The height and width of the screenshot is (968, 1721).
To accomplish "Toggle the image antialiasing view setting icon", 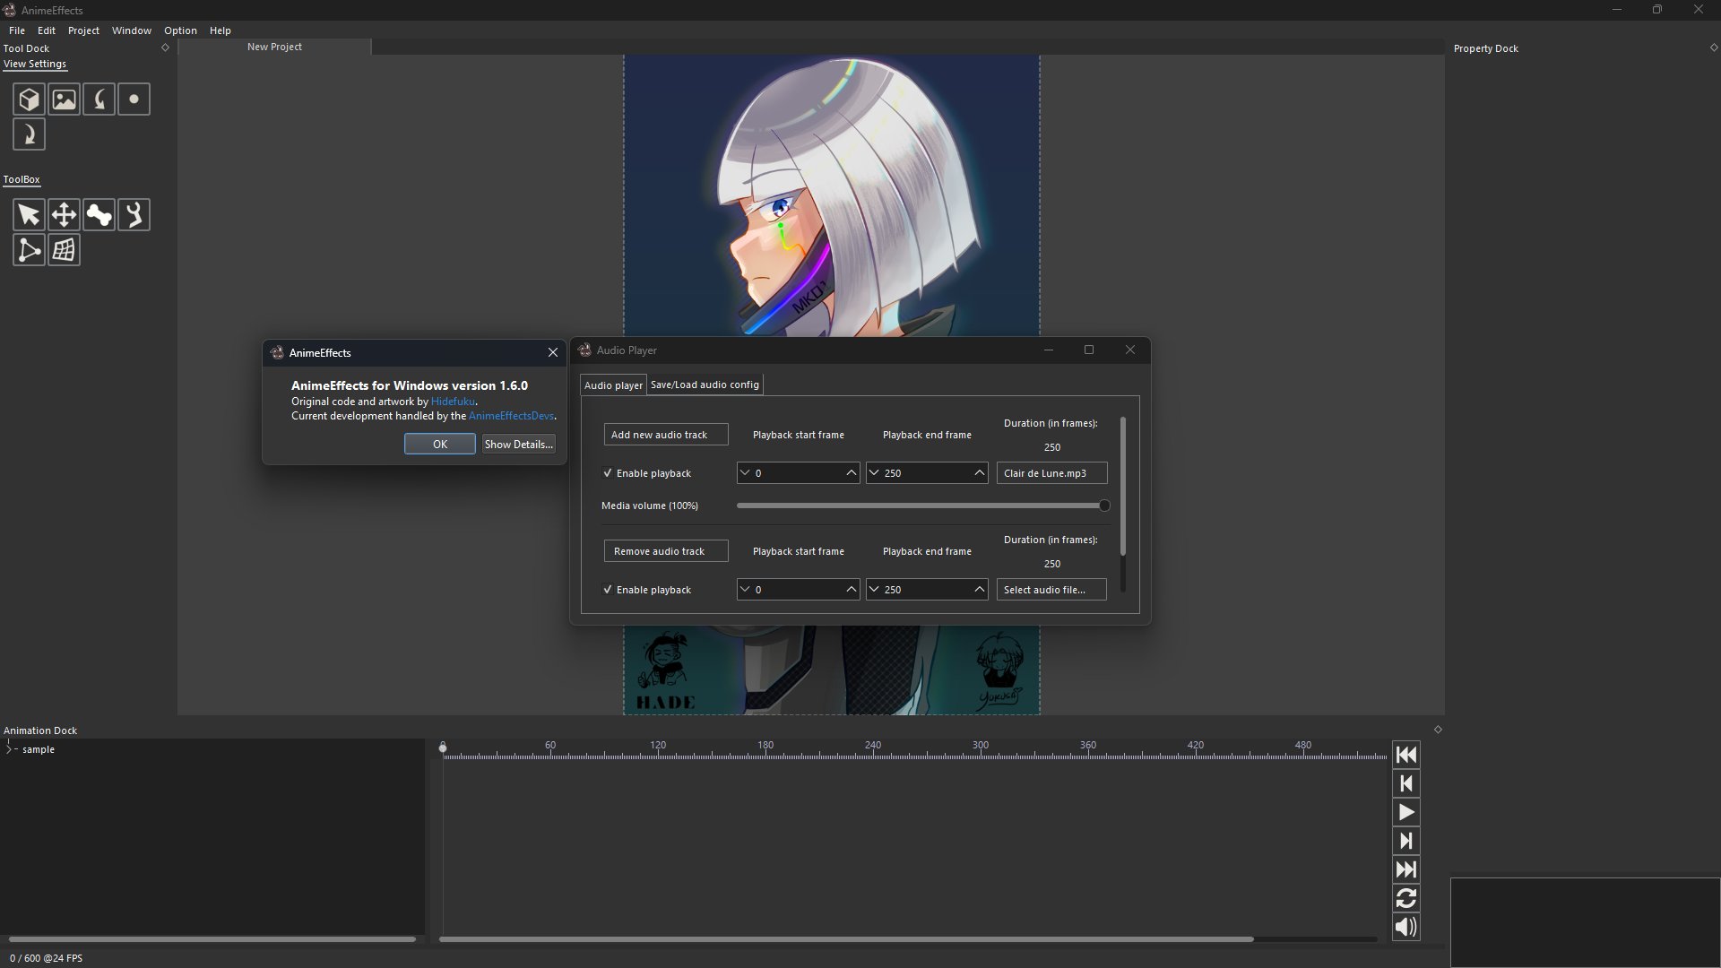I will (64, 99).
